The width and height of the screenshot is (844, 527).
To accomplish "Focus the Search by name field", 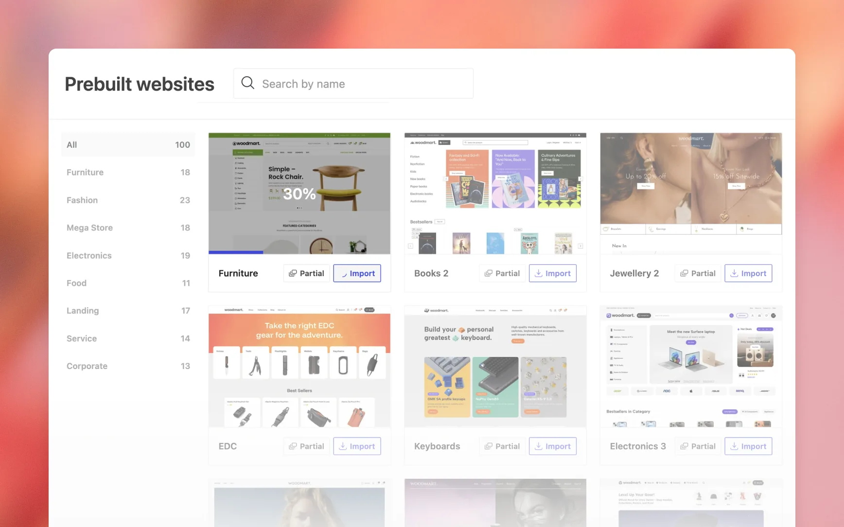I will point(353,84).
